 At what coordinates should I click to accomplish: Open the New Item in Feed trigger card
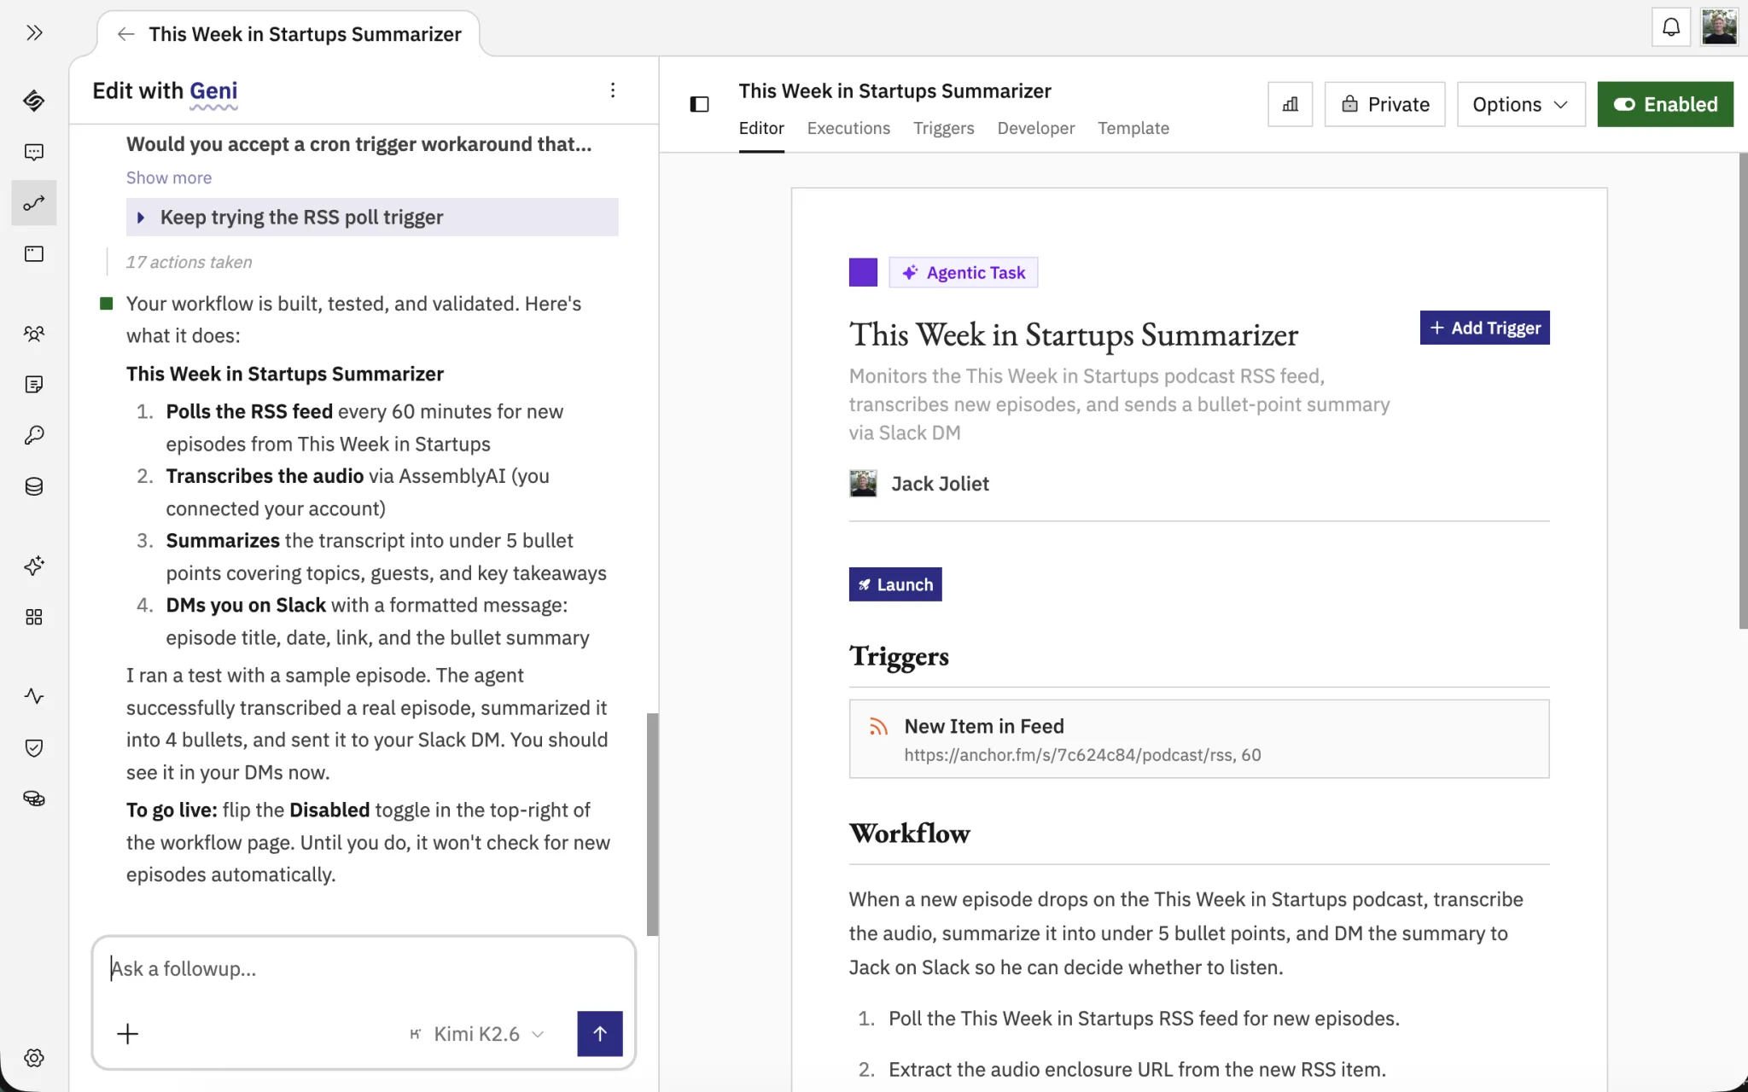tap(1198, 739)
